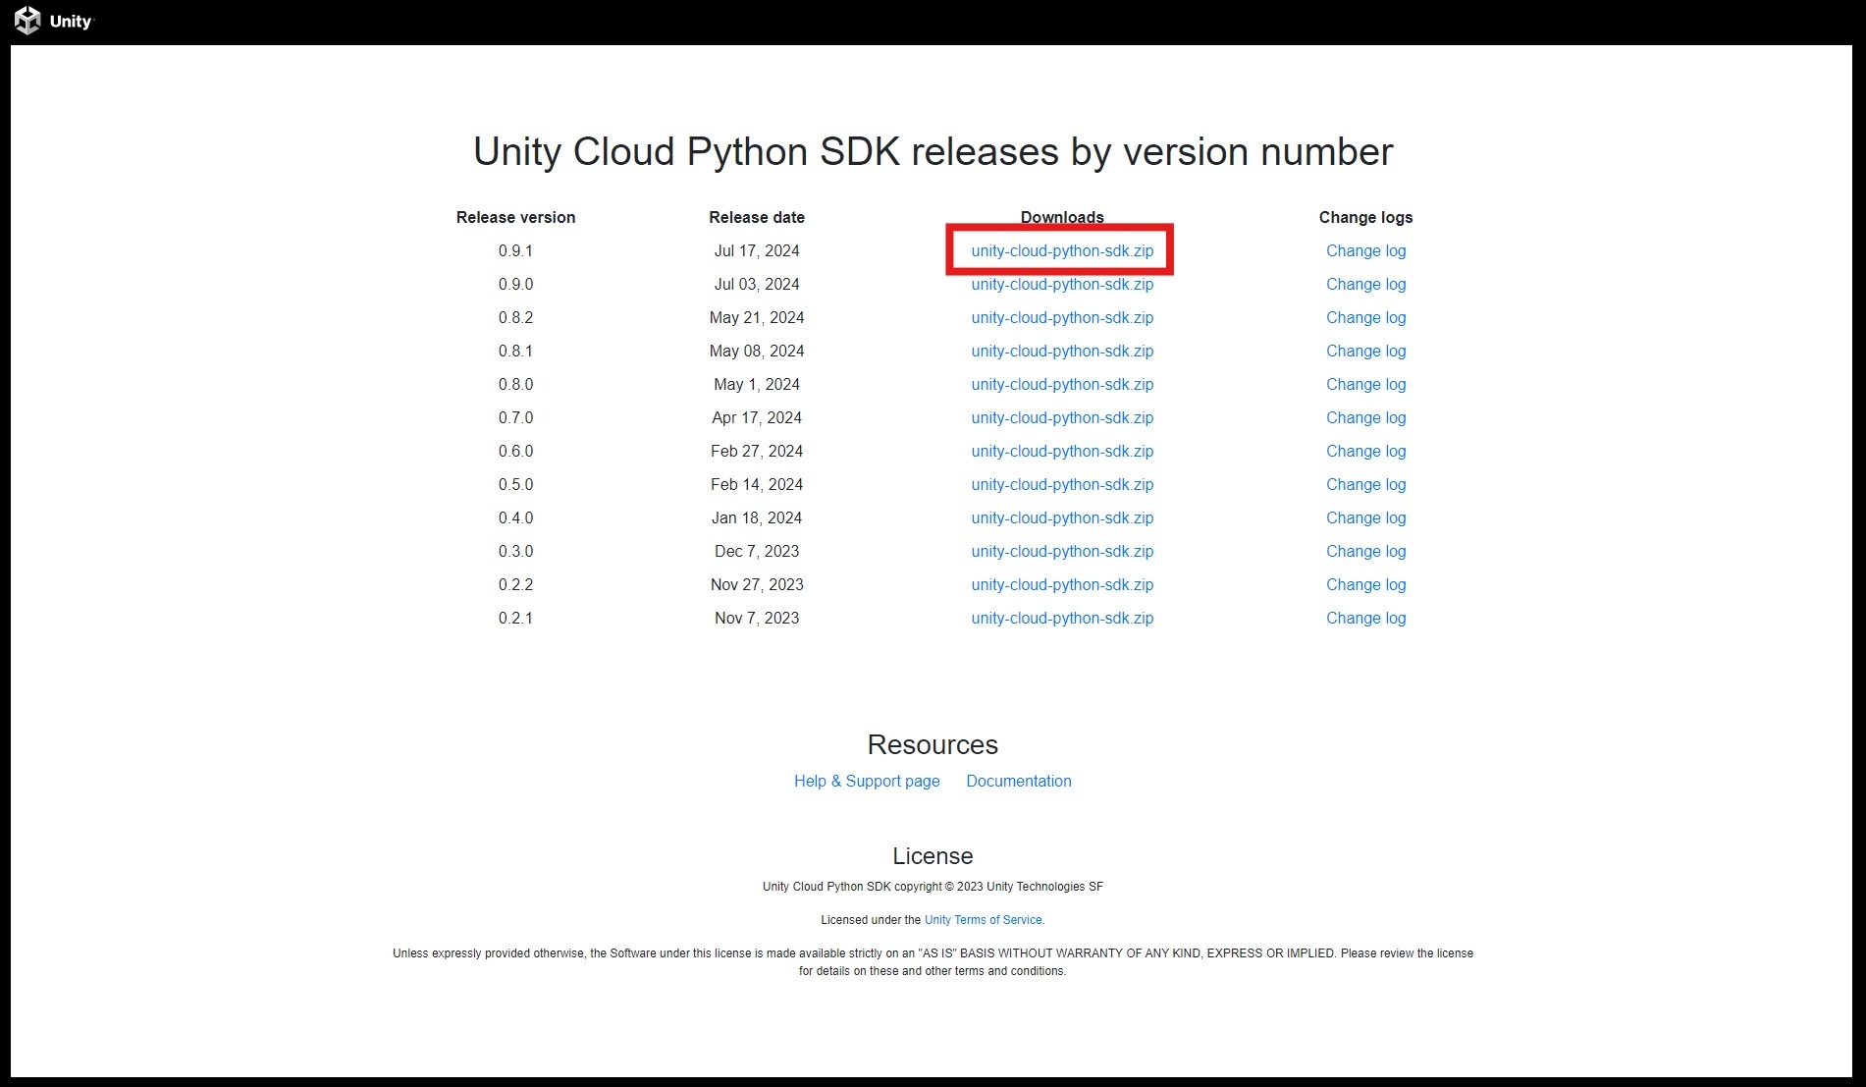View the 0.8.1 Change log
The height and width of the screenshot is (1087, 1866).
[x=1365, y=351]
